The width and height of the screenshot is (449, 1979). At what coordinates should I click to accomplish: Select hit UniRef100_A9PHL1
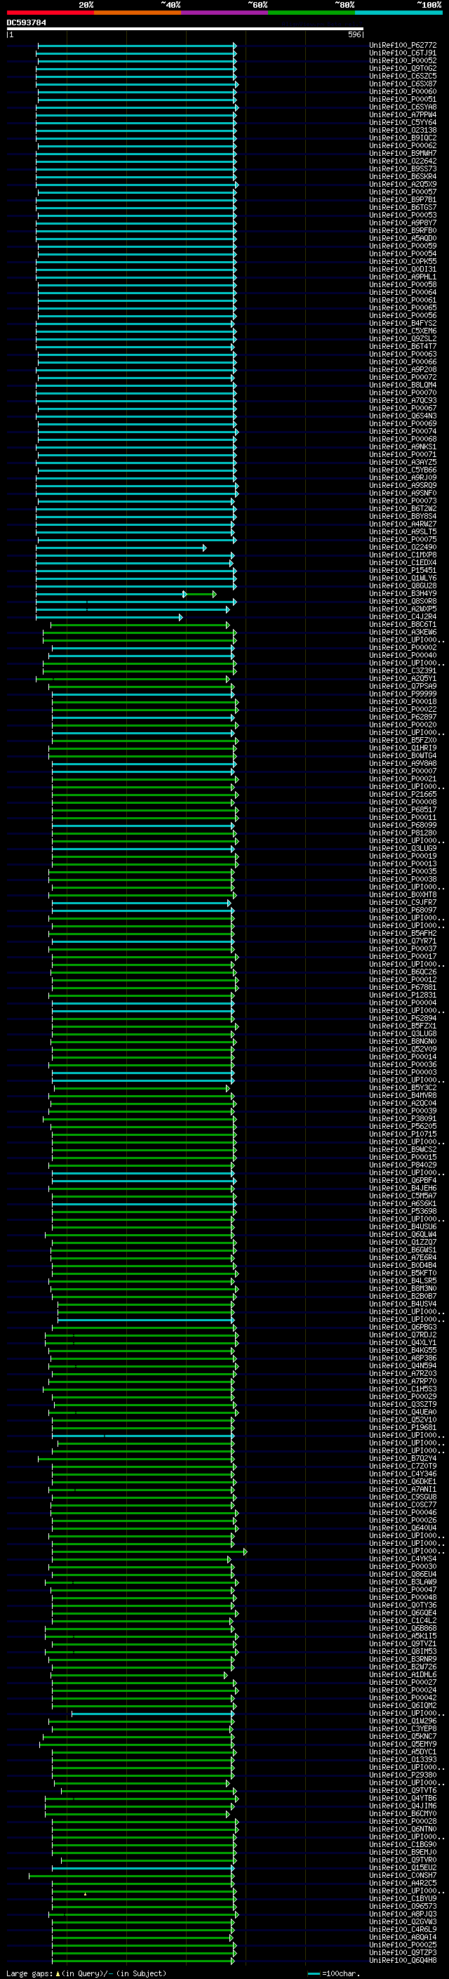click(x=403, y=277)
